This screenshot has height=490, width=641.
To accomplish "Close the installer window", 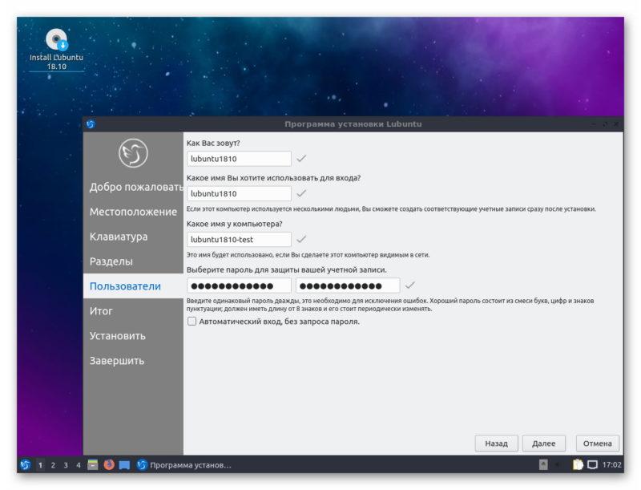I will point(616,124).
